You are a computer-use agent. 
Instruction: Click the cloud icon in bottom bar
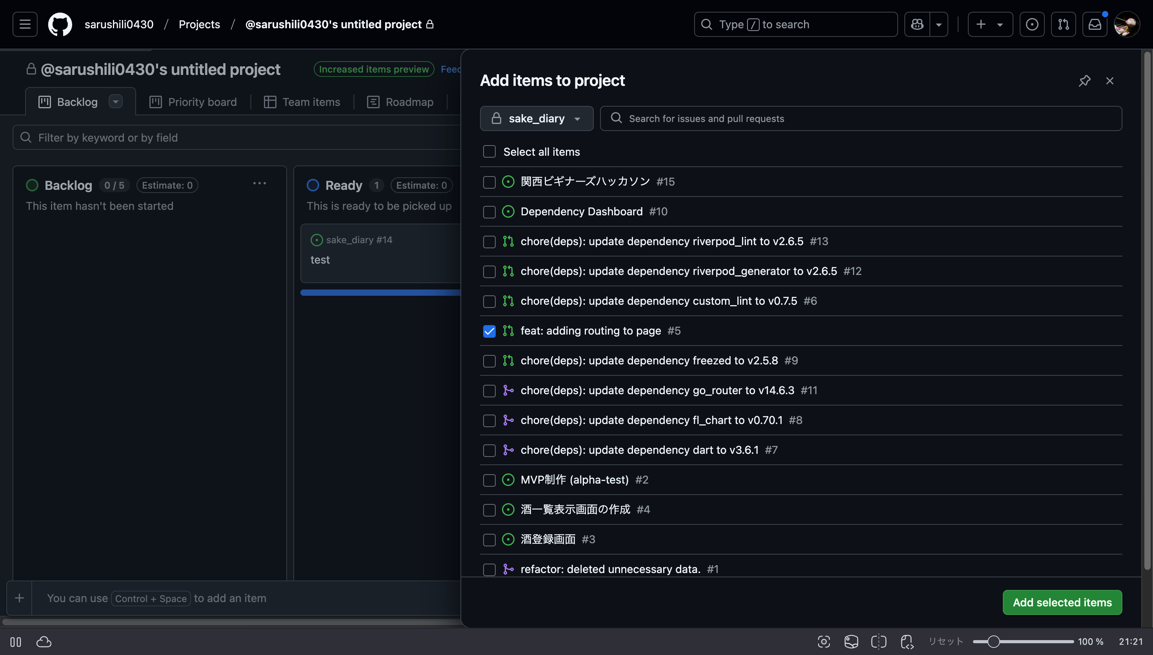pos(44,642)
